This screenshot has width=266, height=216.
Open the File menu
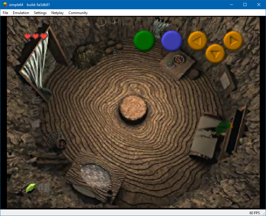(6, 13)
